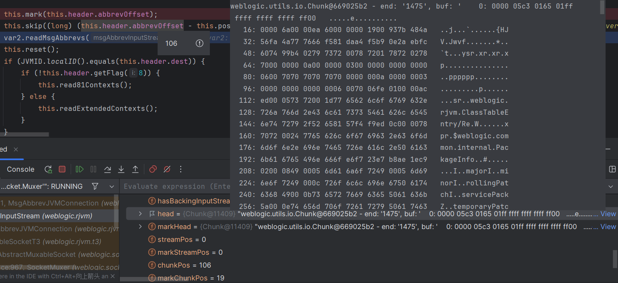Click View link for head value
Image resolution: width=618 pixels, height=283 pixels.
tap(608, 214)
